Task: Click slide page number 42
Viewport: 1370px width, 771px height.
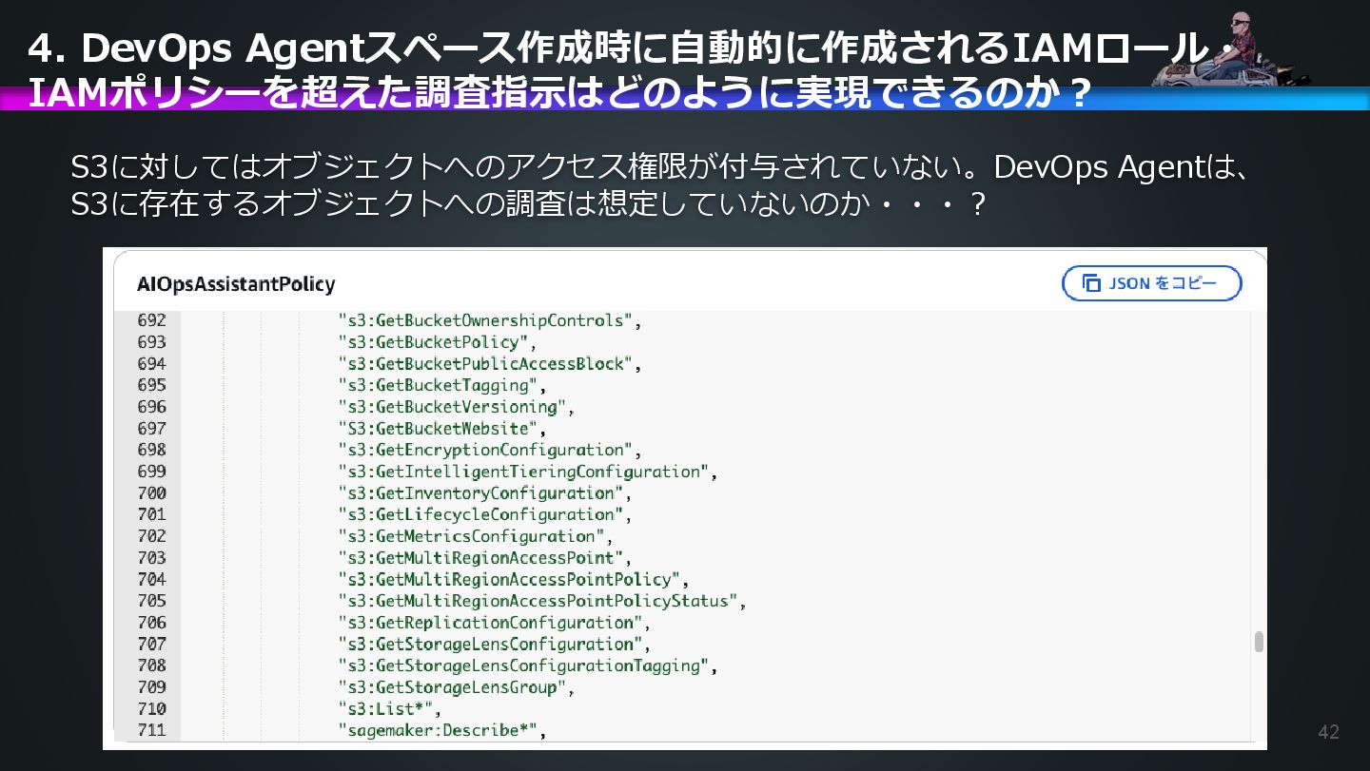Action: (1328, 732)
